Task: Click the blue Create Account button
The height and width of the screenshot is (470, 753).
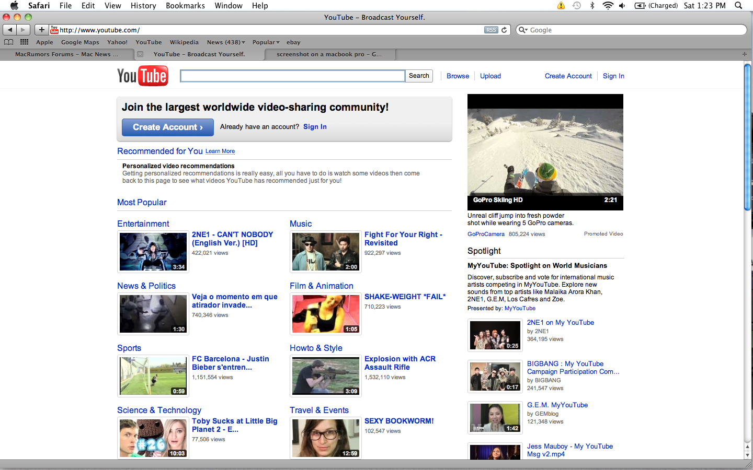Action: pos(168,127)
